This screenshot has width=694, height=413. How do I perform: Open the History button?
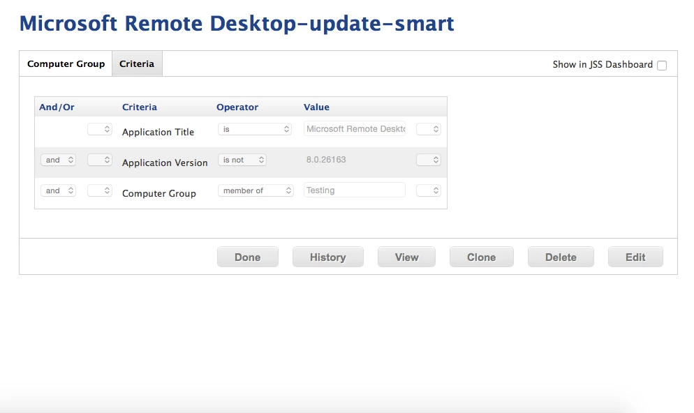click(328, 257)
